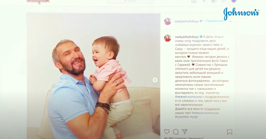Image resolution: width=266 pixels, height=139 pixels.
Task: Share the post via paper plane icon
Action: point(184,131)
